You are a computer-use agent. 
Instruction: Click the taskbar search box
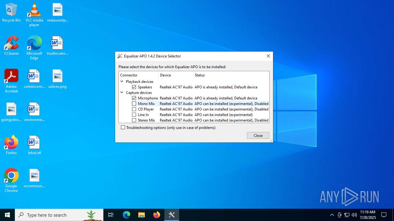pyautogui.click(x=59, y=215)
